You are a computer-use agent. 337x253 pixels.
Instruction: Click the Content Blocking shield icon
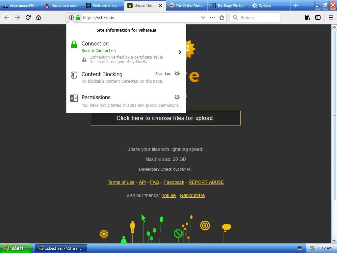pos(74,75)
